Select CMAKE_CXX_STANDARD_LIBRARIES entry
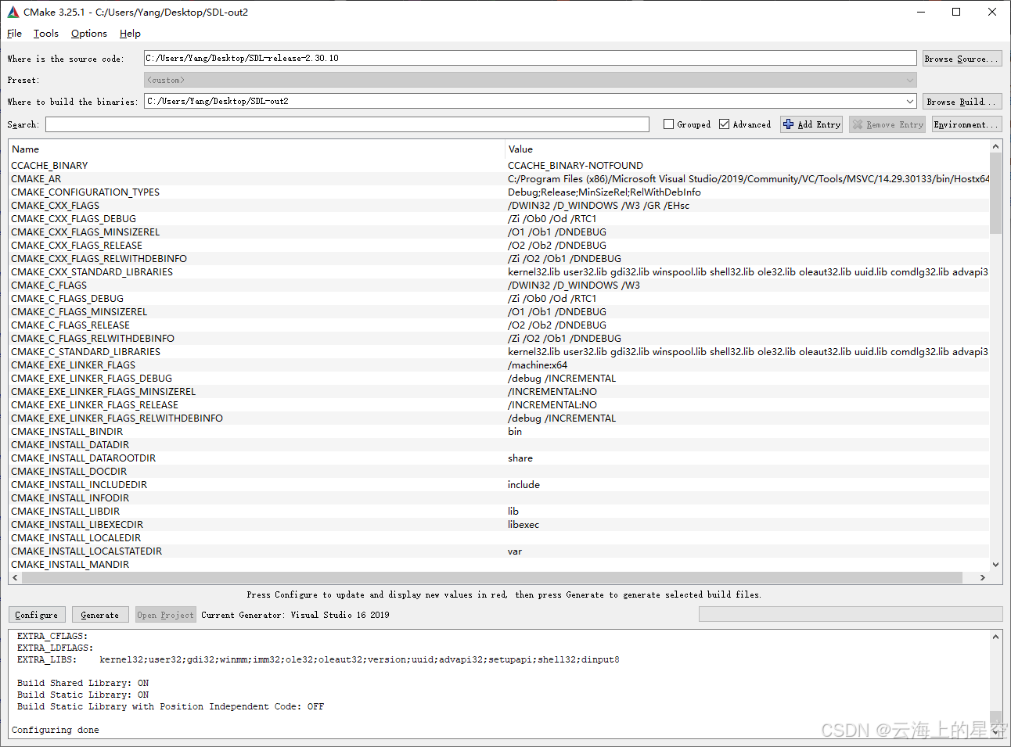The image size is (1011, 747). click(92, 271)
